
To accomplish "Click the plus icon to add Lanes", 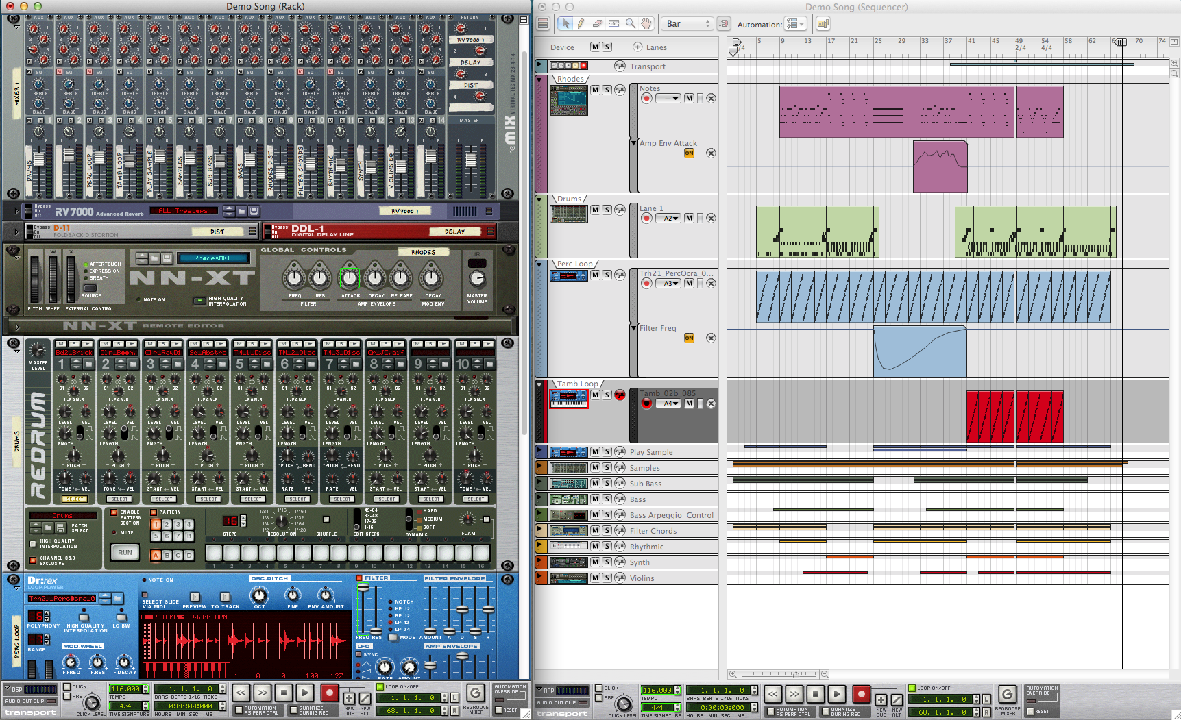I will [x=637, y=47].
